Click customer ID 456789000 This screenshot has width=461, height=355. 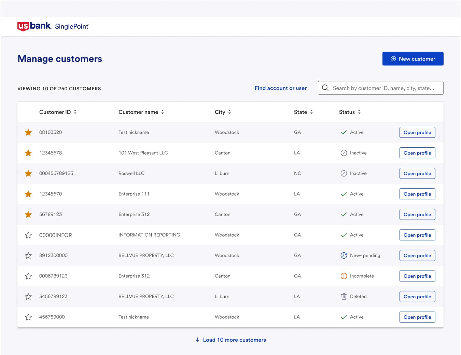[52, 317]
